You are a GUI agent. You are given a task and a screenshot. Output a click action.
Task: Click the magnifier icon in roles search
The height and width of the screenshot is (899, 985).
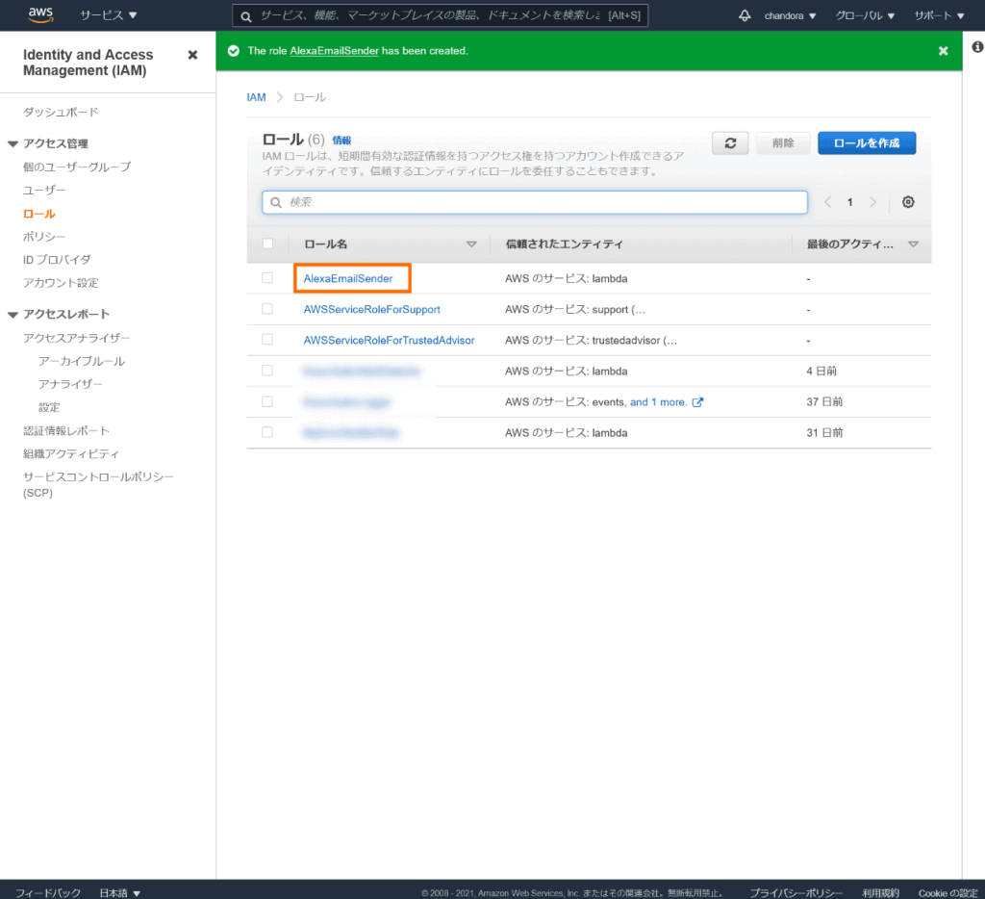(276, 202)
